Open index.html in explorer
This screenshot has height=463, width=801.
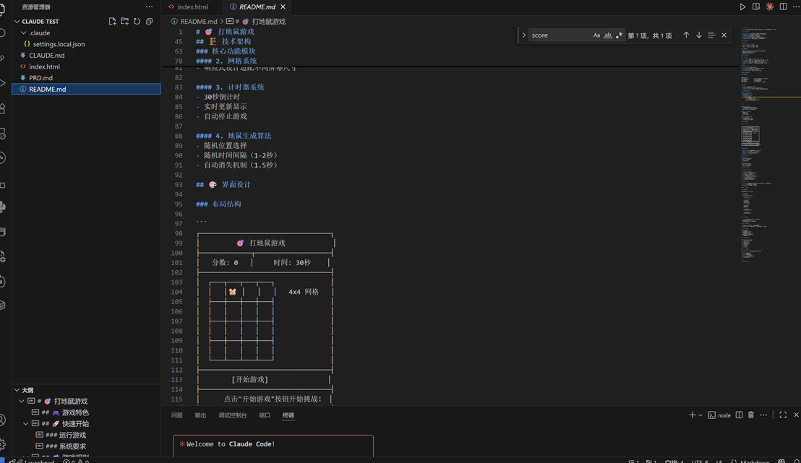(x=86, y=66)
